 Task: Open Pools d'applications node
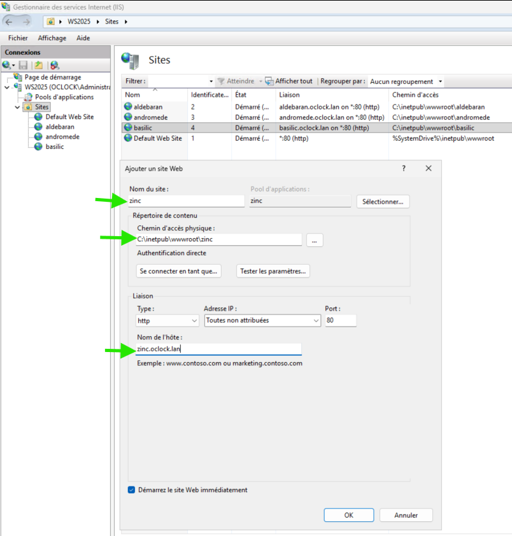[x=64, y=97]
